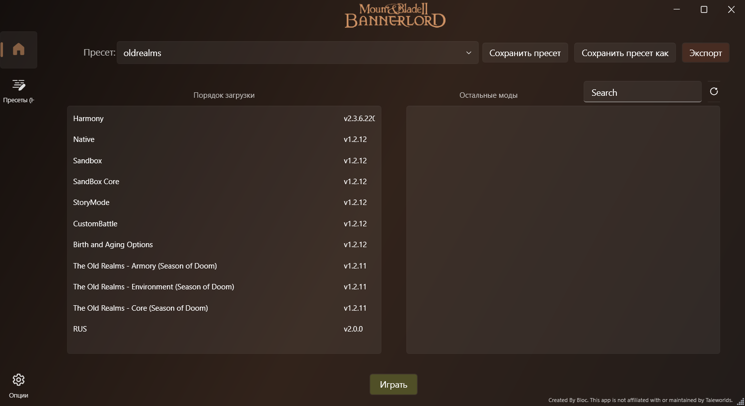Select Birth and Aging Options row

[224, 245]
